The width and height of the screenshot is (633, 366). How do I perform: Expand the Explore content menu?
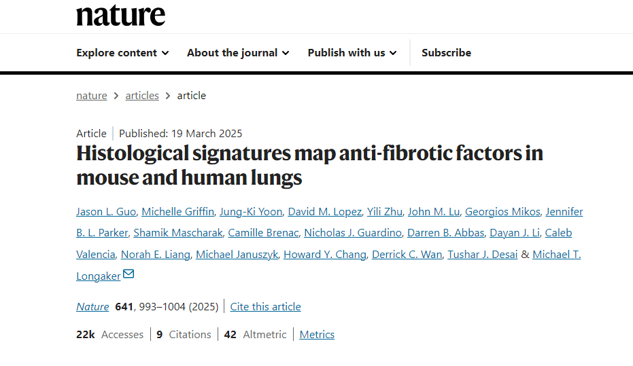point(122,53)
